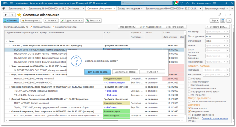
Task: Expand the Менеджер filter dropdown
Action: coord(225,32)
